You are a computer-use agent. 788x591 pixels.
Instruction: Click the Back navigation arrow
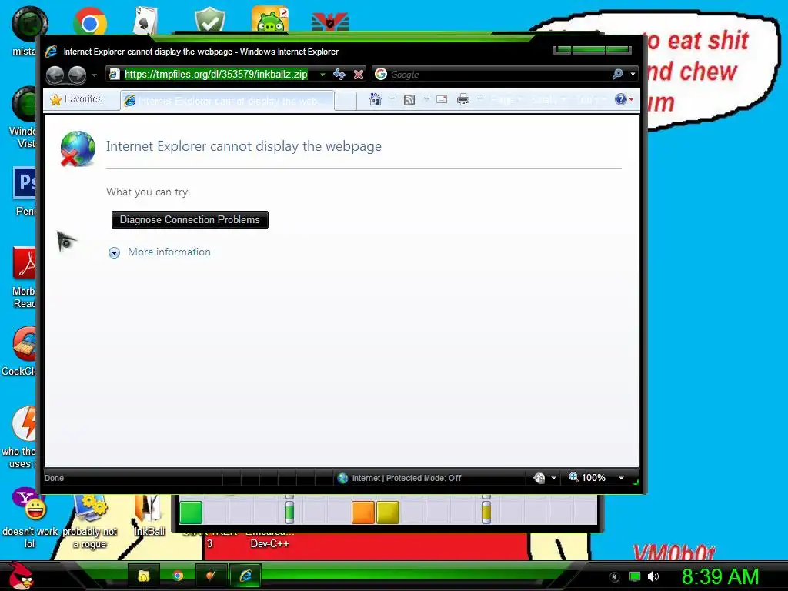pos(55,75)
